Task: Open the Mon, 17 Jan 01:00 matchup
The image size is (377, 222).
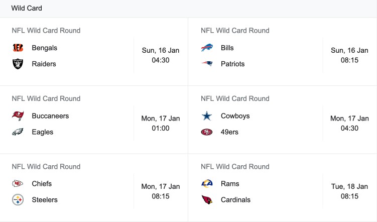Action: coord(94,120)
